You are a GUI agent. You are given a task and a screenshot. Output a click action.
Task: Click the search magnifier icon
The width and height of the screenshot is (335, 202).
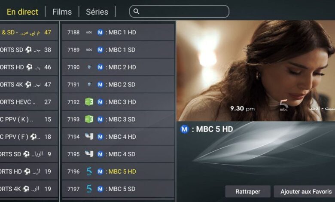pyautogui.click(x=136, y=12)
